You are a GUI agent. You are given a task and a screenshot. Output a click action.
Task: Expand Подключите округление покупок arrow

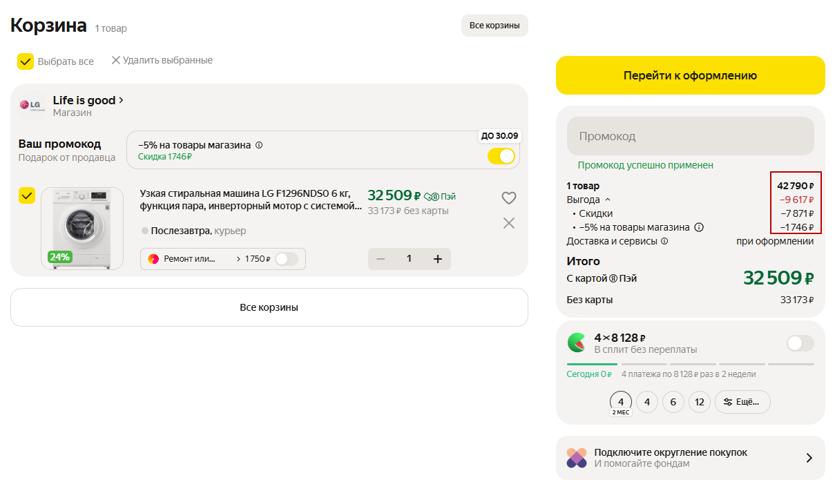pos(809,458)
